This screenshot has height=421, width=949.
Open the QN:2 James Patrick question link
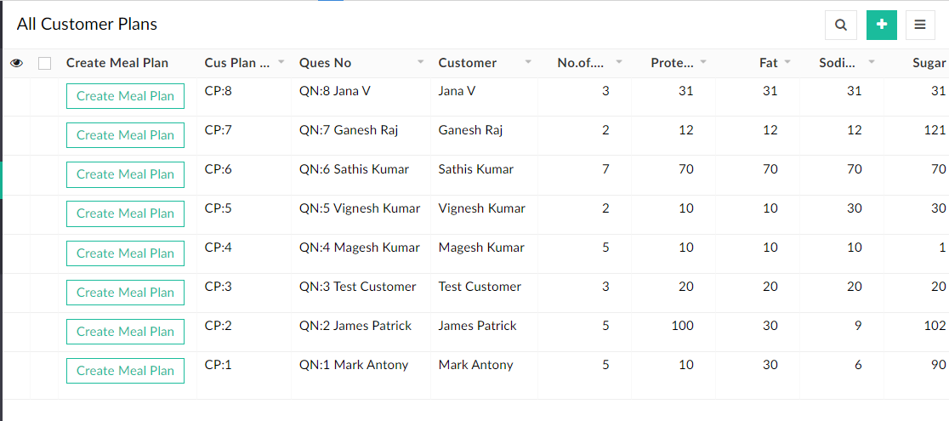pos(355,326)
